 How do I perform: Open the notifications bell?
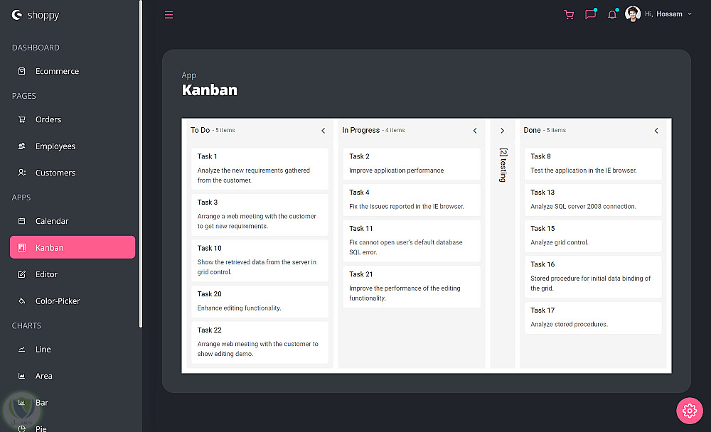(x=612, y=14)
